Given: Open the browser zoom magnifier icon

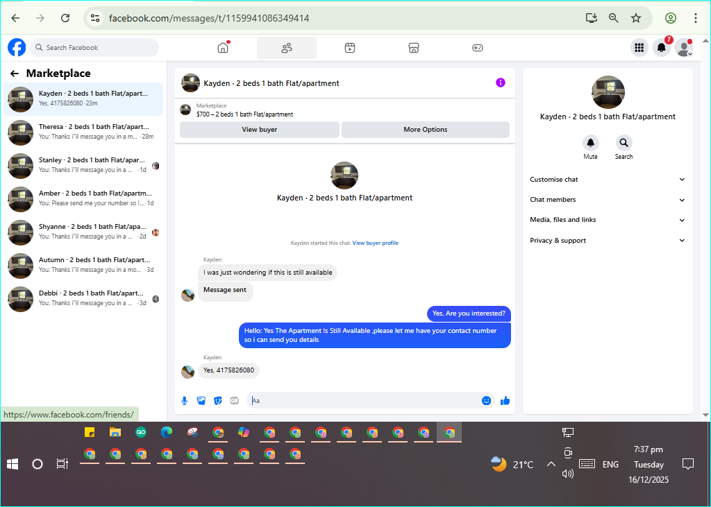Looking at the screenshot, I should [614, 18].
